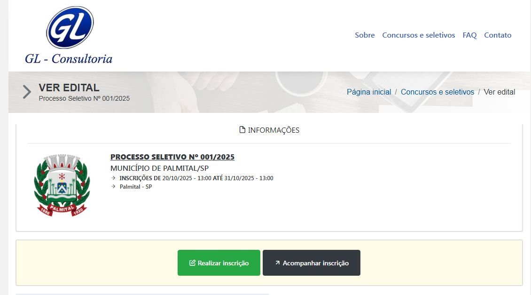Viewport: 531px width, 295px height.
Task: Click the document icon next to INFORMAÇÕES
Action: tap(242, 130)
